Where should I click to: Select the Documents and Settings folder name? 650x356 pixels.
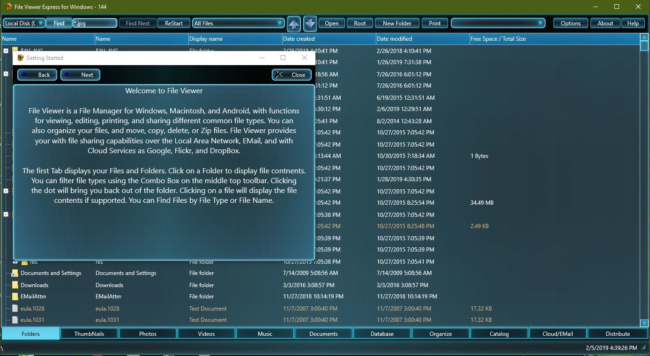coord(51,273)
